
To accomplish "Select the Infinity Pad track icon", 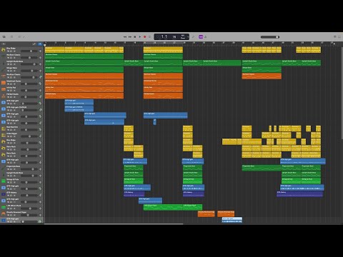I will click(4, 89).
